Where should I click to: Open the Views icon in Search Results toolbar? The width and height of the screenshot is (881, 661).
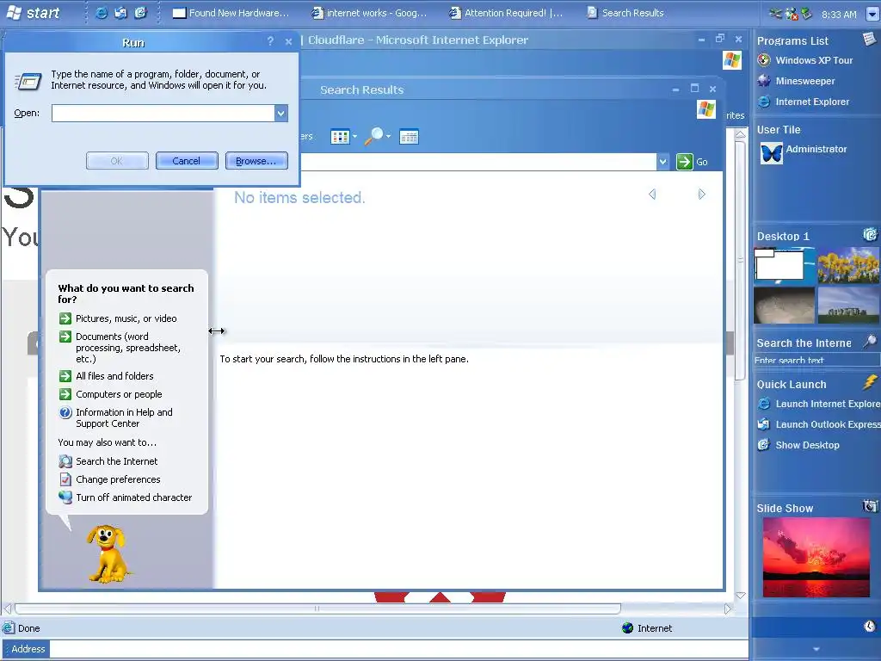click(x=340, y=137)
